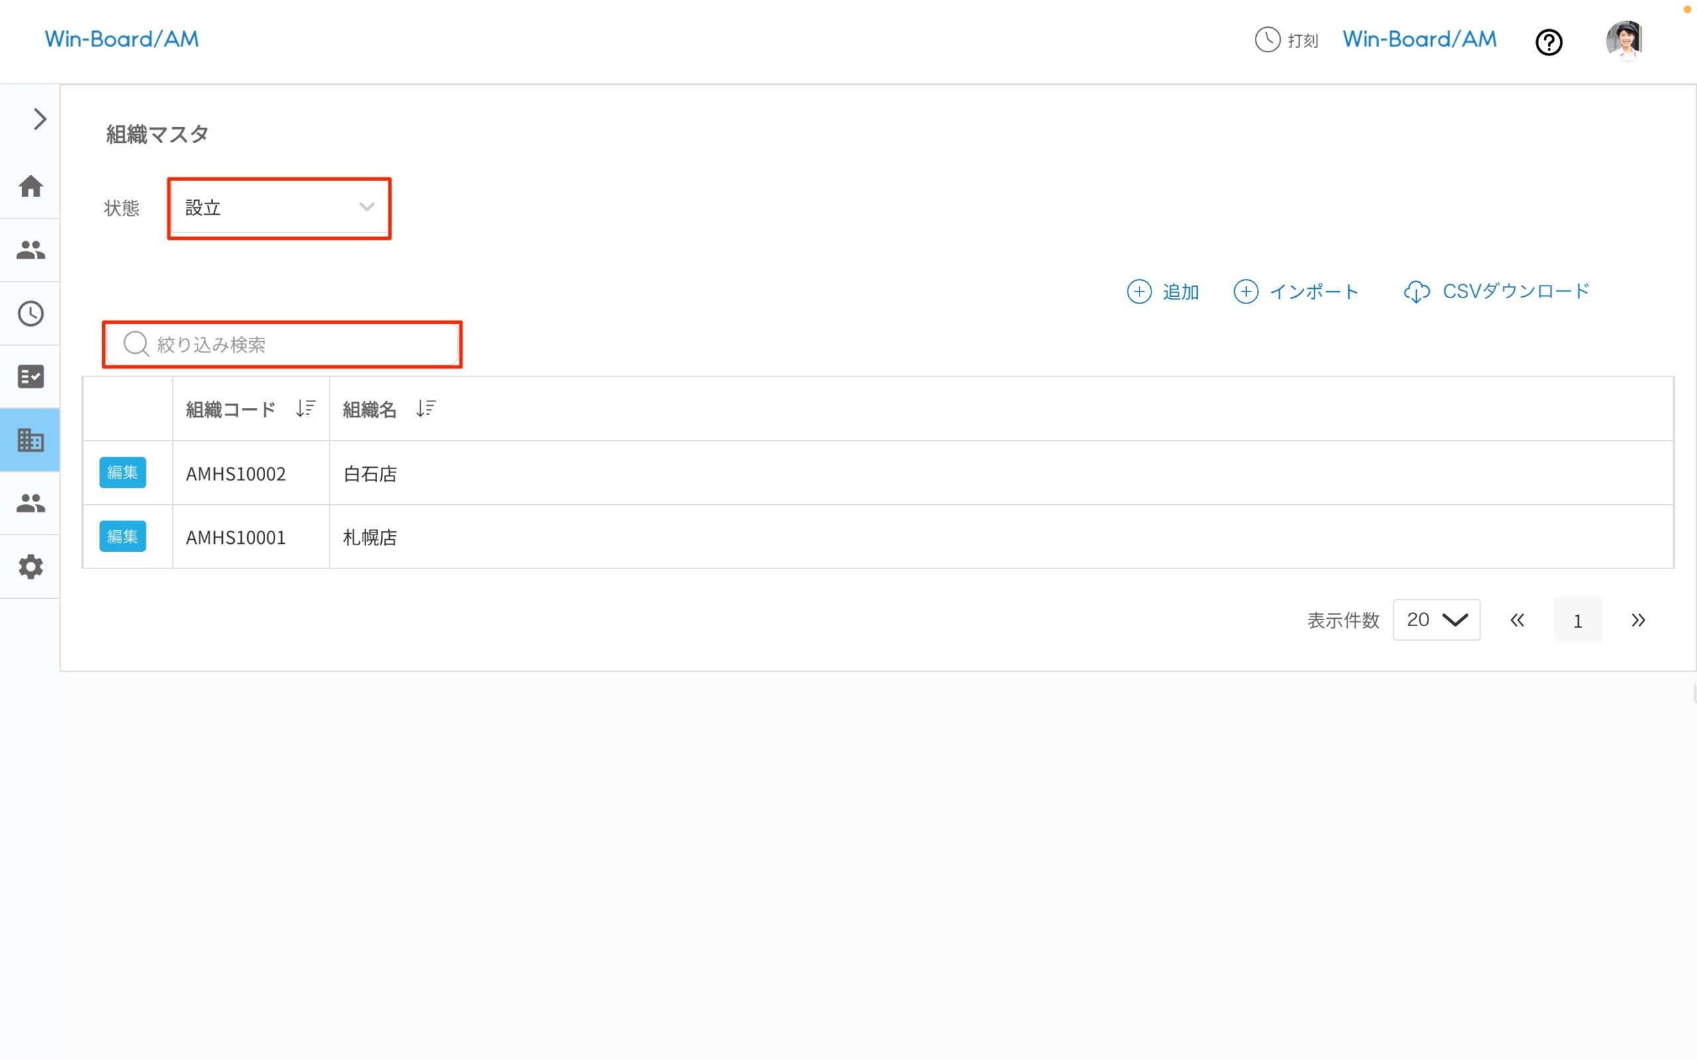Click the approval list sidebar icon
This screenshot has width=1697, height=1060.
30,376
